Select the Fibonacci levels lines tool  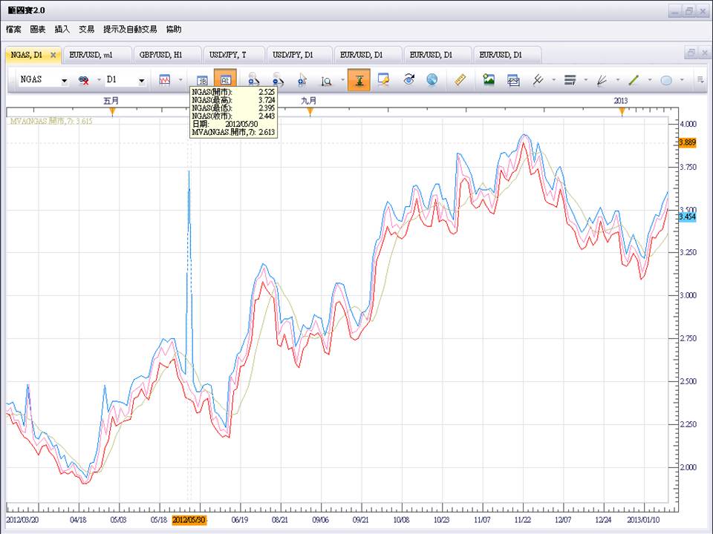pyautogui.click(x=570, y=80)
